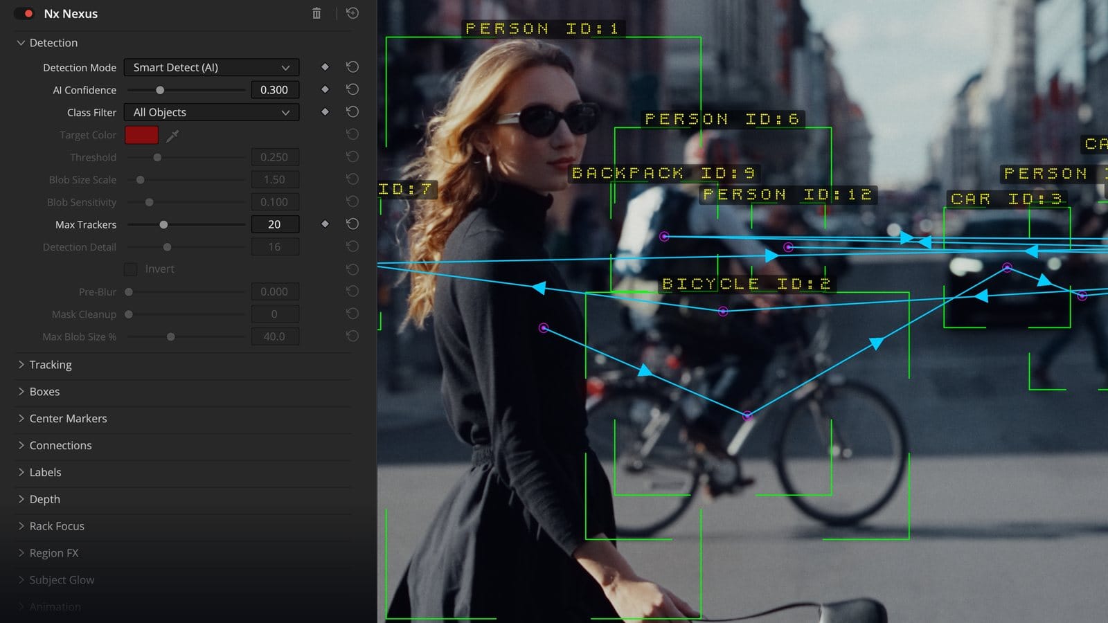Expand the Region FX section

click(21, 553)
